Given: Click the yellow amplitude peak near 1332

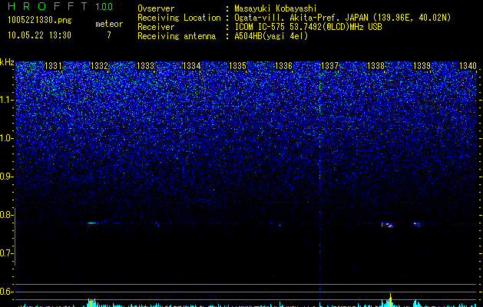Looking at the screenshot, I should click(x=91, y=302).
